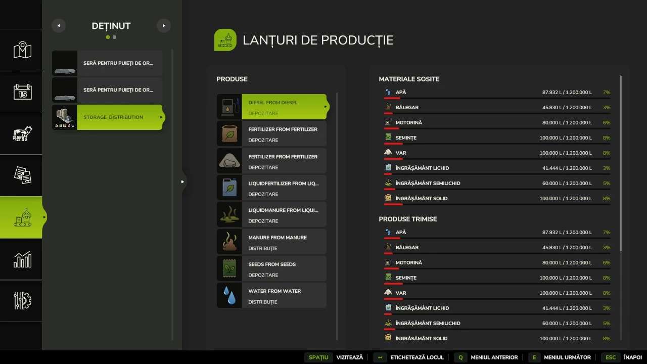
Task: Collapse the left panel with side arrow
Action: click(x=183, y=181)
